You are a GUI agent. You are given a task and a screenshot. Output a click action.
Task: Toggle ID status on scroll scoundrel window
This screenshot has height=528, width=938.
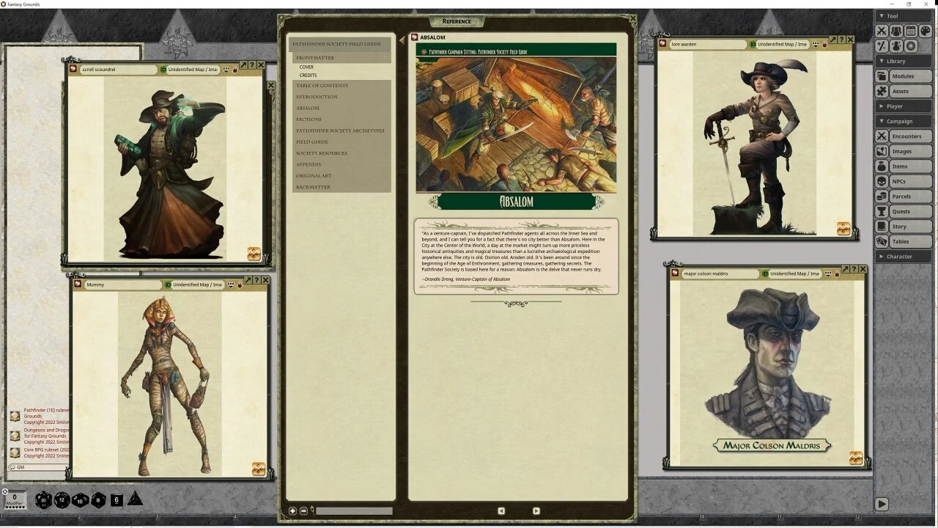click(x=163, y=70)
